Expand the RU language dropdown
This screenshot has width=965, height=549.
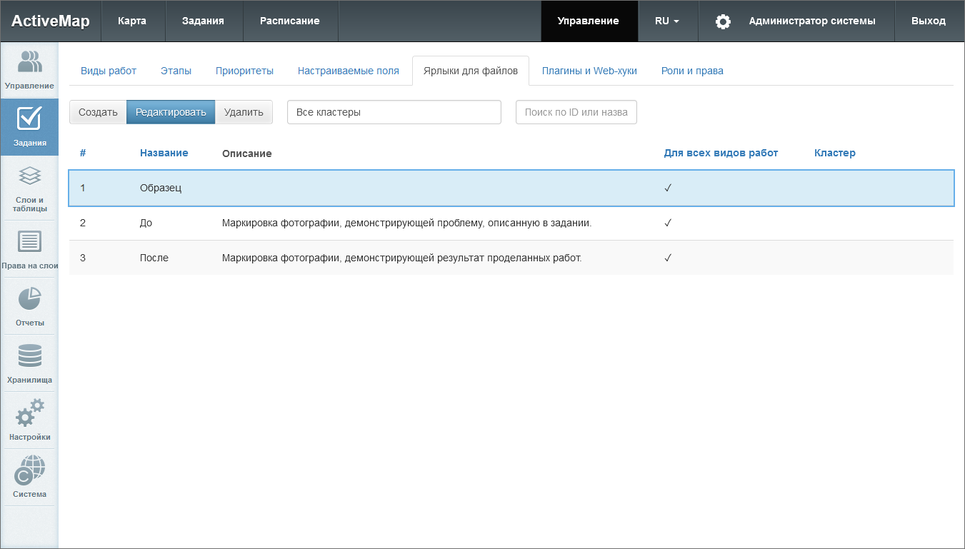click(x=666, y=21)
